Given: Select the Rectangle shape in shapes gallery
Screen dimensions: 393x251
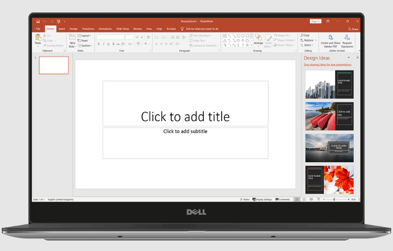Looking at the screenshot, I should tap(238, 36).
